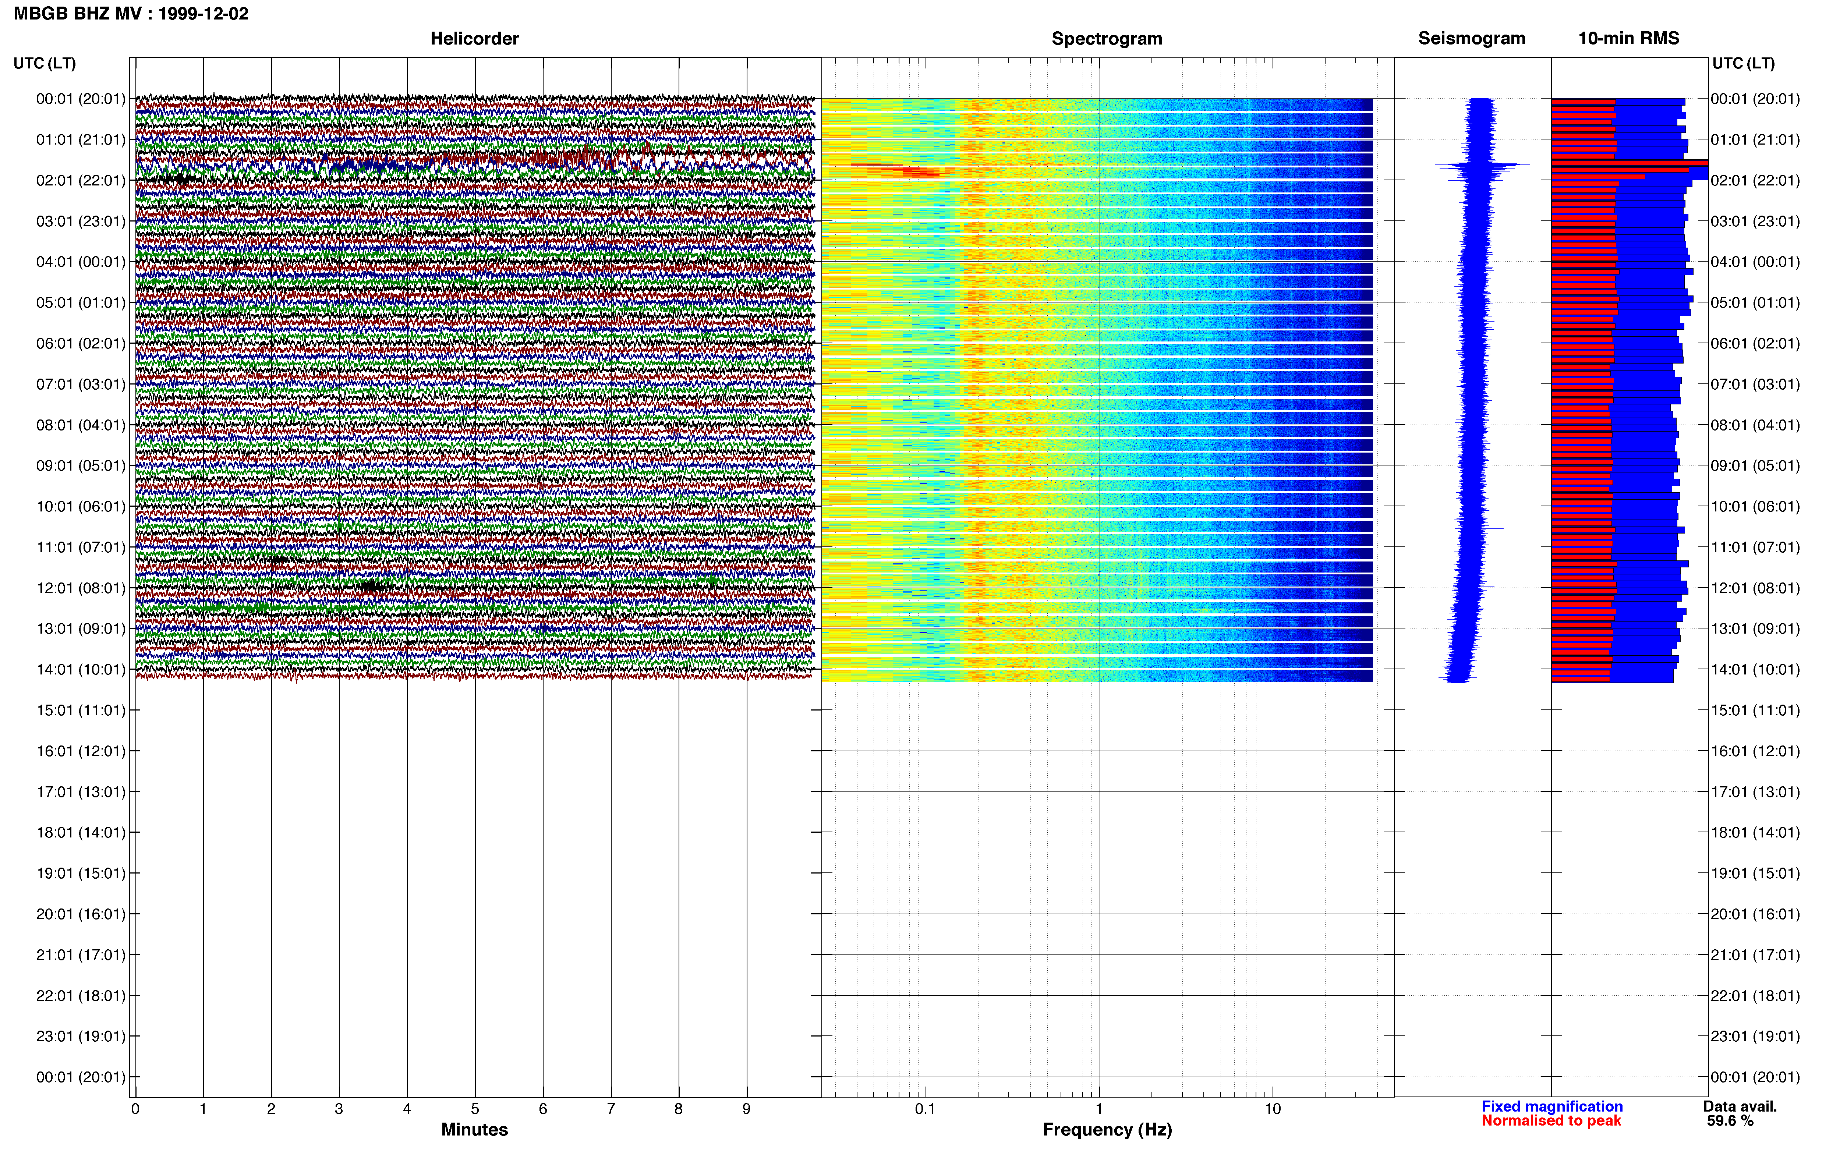
Task: Click the 'Seismogram' panel heading
Action: (1471, 38)
